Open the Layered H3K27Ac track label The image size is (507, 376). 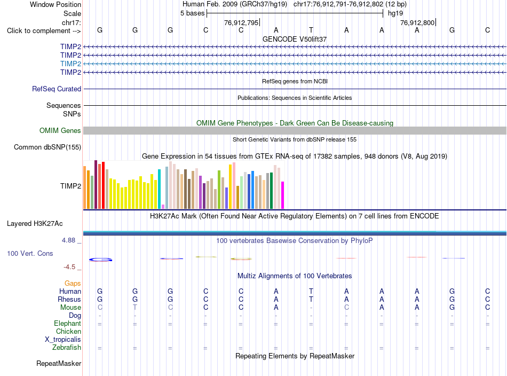[35, 224]
